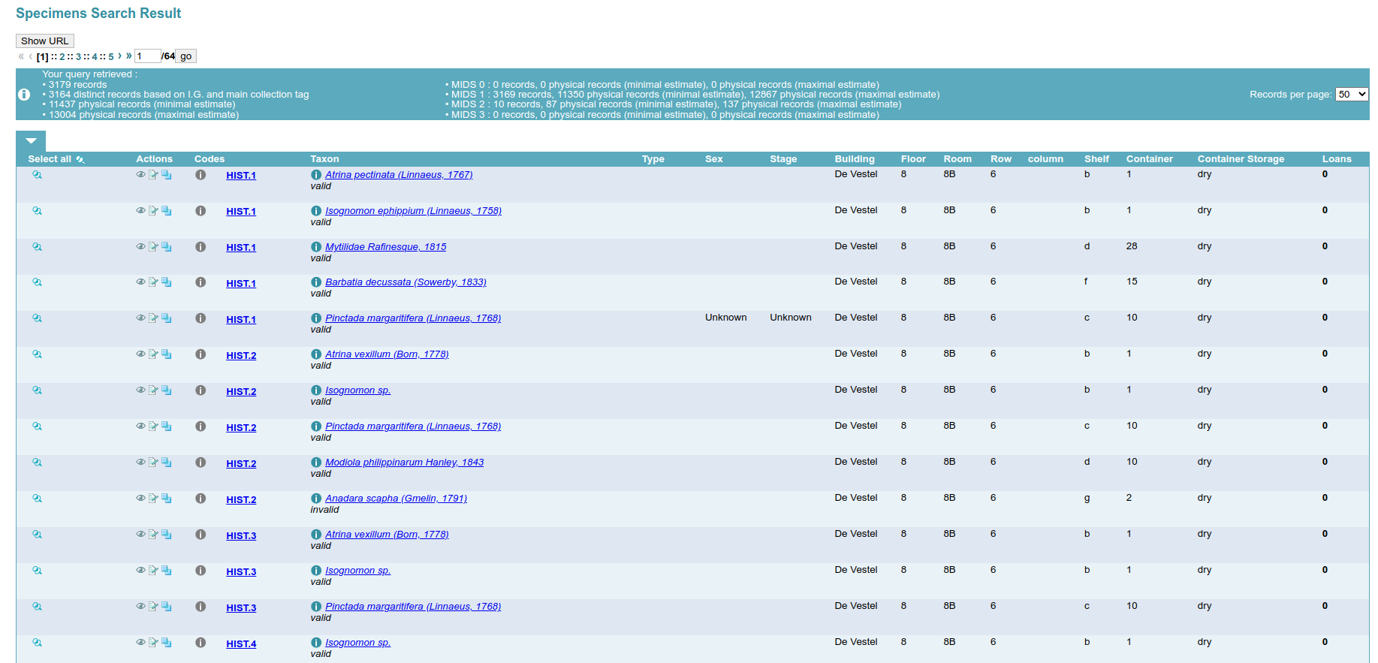Click the Show URL button
This screenshot has height=663, width=1378.
tap(44, 41)
